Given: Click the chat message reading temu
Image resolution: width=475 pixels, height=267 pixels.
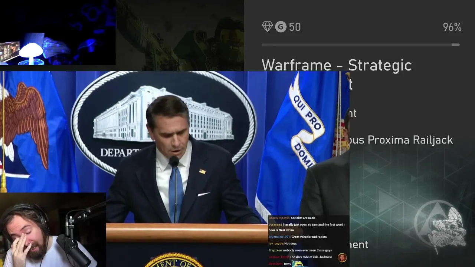Looking at the screenshot, I should point(288,264).
